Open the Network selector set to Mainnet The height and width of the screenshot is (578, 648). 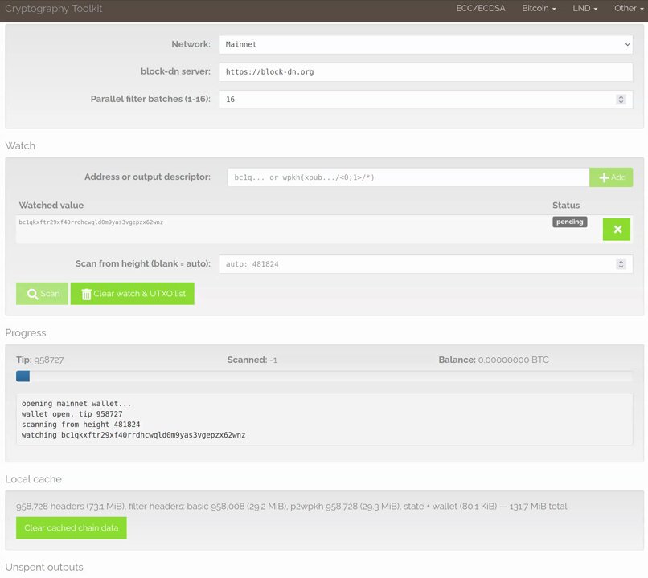[425, 45]
